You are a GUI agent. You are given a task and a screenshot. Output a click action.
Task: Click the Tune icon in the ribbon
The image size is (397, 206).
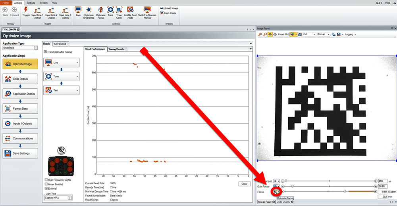click(x=110, y=11)
